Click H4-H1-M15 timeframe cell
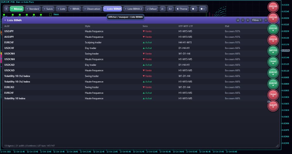292x154 pixels. pyautogui.click(x=185, y=42)
